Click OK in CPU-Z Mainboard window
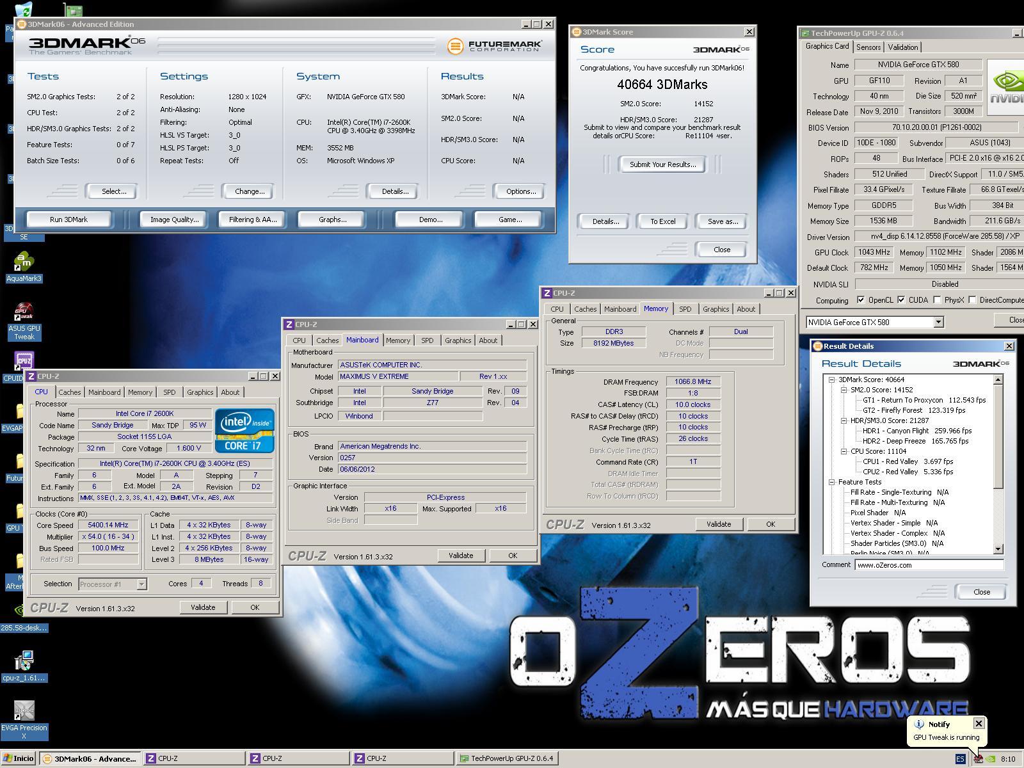 coord(512,556)
